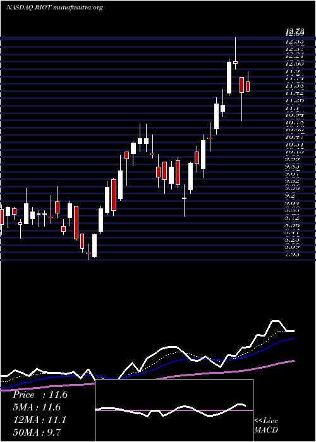
Task: Click the 11.26 price axis label
Action: 295,100
